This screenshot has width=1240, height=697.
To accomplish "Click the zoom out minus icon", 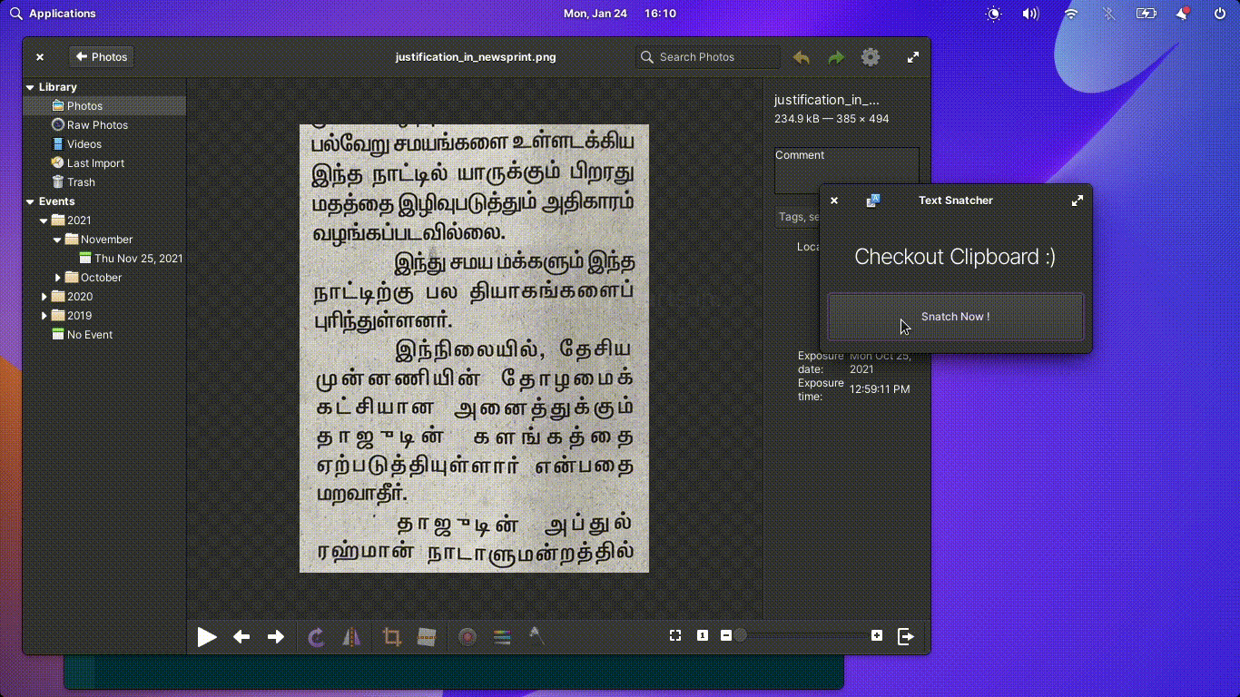I will click(726, 636).
